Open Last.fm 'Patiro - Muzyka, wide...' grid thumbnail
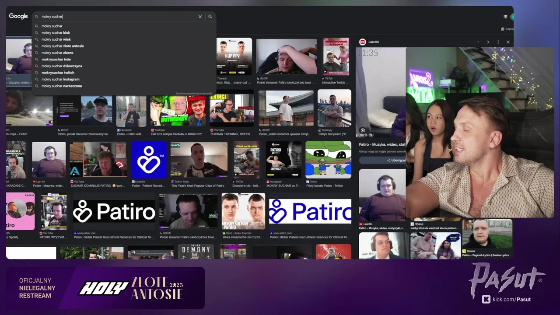Image resolution: width=560 pixels, height=315 pixels. (x=49, y=160)
